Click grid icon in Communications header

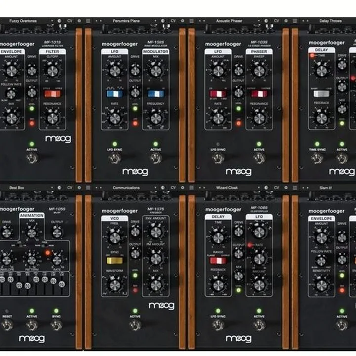point(192,188)
